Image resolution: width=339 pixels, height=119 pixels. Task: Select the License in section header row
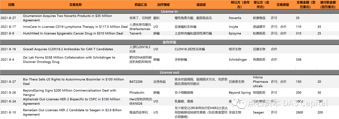pos(169,11)
